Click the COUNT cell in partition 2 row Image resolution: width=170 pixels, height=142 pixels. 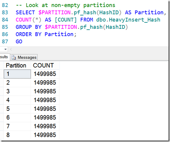45,83
